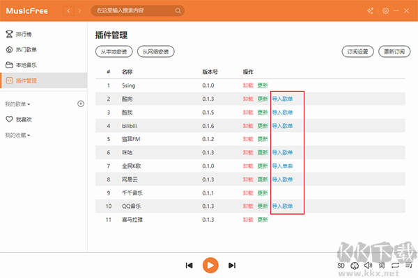Image resolution: width=418 pixels, height=278 pixels.
Task: Navigate back with the left arrow
Action: tap(68, 10)
